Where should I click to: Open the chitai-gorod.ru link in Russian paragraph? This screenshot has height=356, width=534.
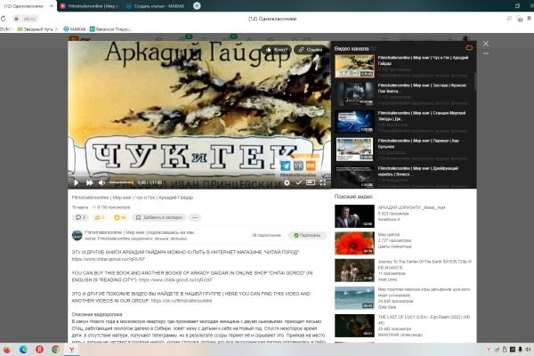109,259
